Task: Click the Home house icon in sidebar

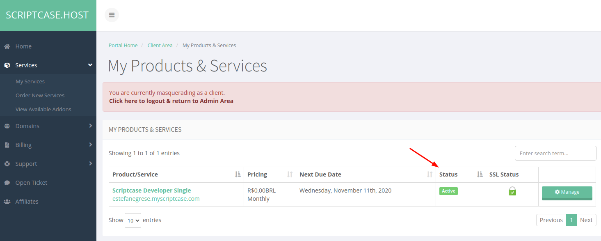Action: click(x=7, y=46)
